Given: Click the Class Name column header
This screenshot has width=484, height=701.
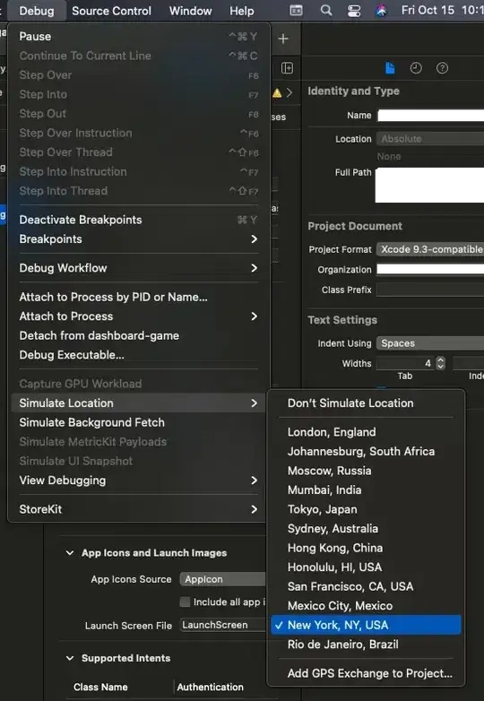Looking at the screenshot, I should click(100, 687).
